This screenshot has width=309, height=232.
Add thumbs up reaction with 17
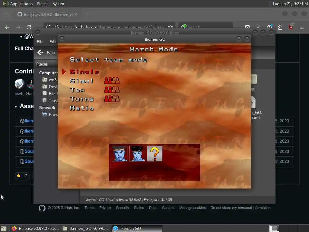22,176
